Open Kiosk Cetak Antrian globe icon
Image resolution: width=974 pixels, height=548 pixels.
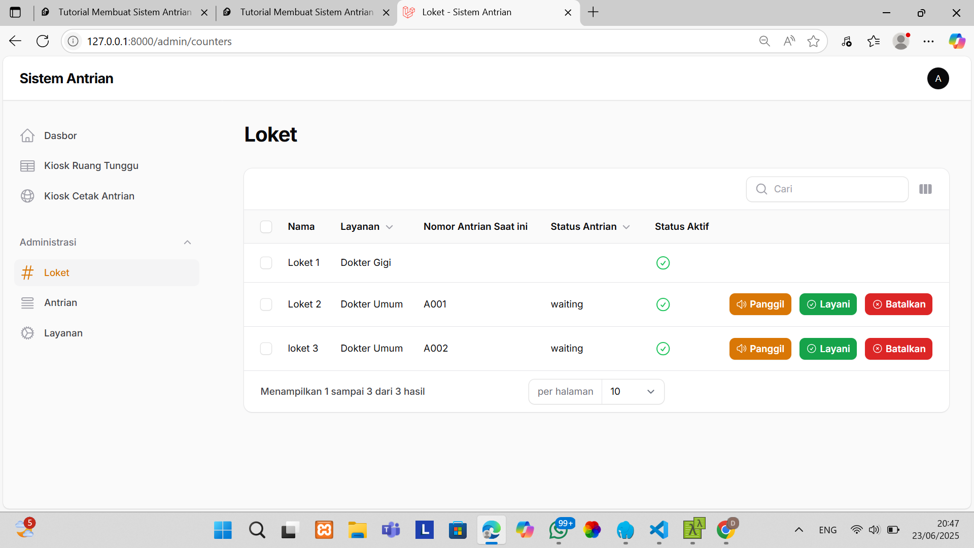(27, 196)
